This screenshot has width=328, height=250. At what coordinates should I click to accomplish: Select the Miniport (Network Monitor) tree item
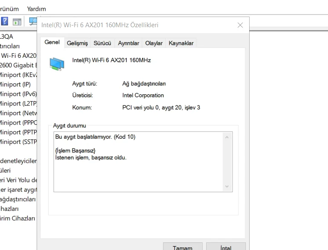point(18,113)
